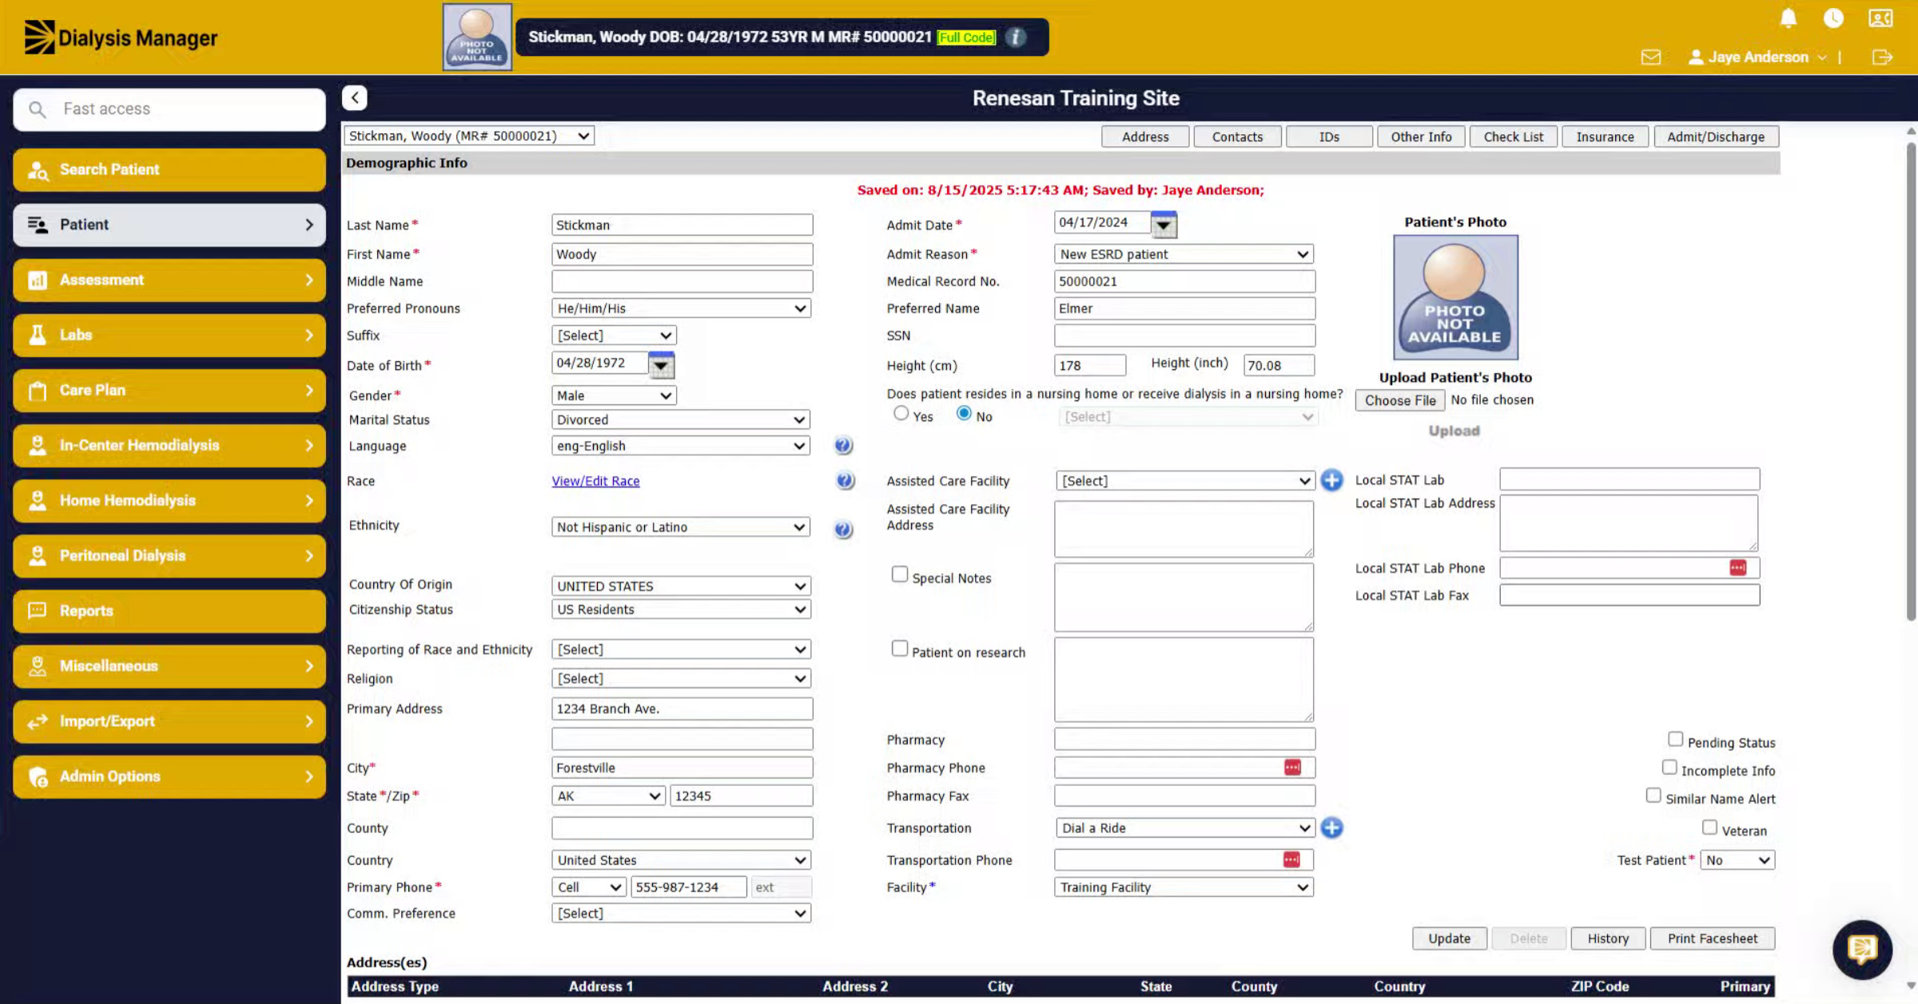
Task: Open the Admit/Discharge tab
Action: (x=1716, y=137)
